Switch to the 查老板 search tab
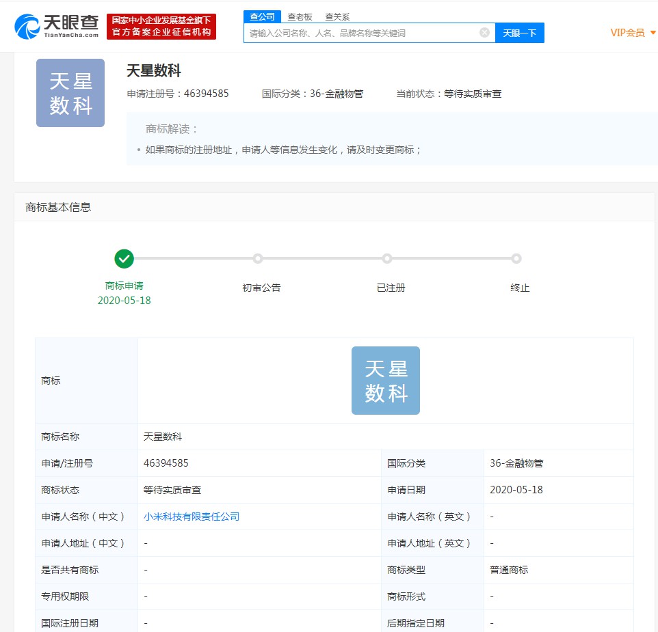Screen dimensions: 658x632 tap(300, 17)
